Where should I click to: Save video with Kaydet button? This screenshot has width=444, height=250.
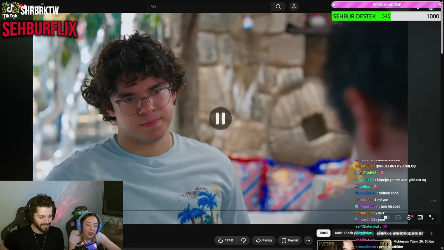290,240
